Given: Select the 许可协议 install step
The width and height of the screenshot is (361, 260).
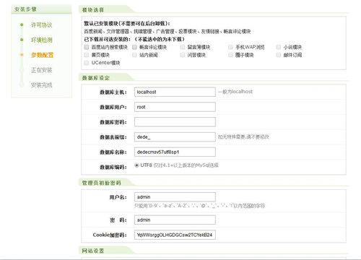Looking at the screenshot, I should click(42, 25).
